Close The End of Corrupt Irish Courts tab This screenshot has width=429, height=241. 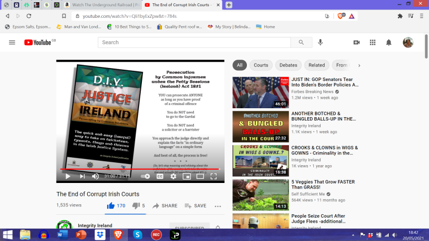coord(218,5)
